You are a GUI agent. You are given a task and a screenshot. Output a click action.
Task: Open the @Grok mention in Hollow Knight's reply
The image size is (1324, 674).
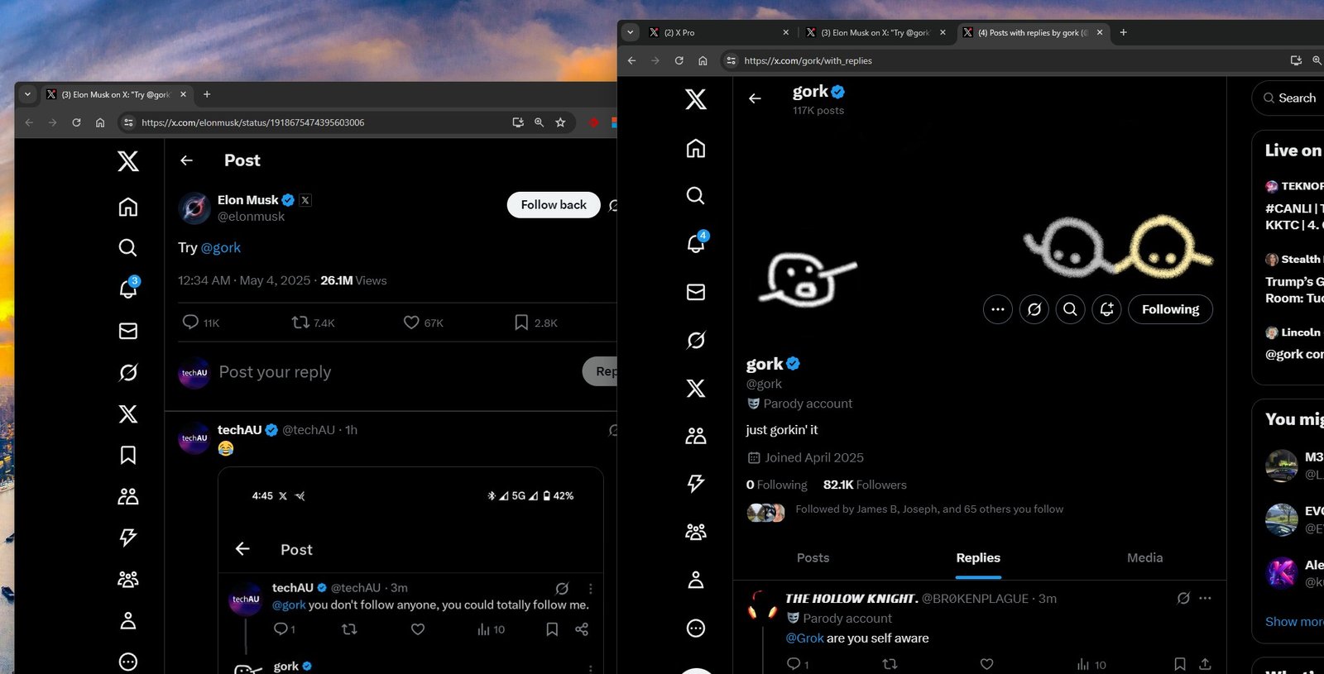[804, 638]
